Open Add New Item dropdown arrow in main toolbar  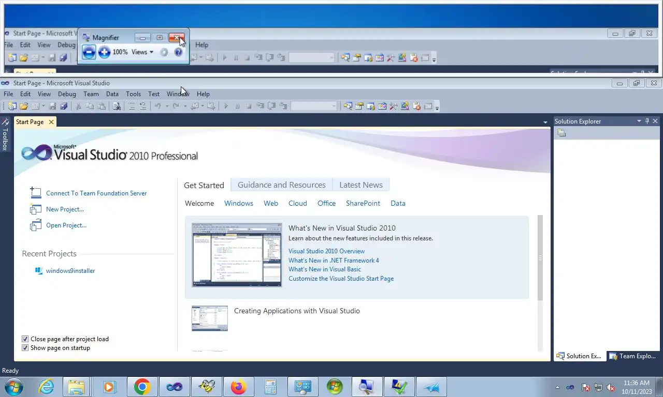(x=43, y=106)
